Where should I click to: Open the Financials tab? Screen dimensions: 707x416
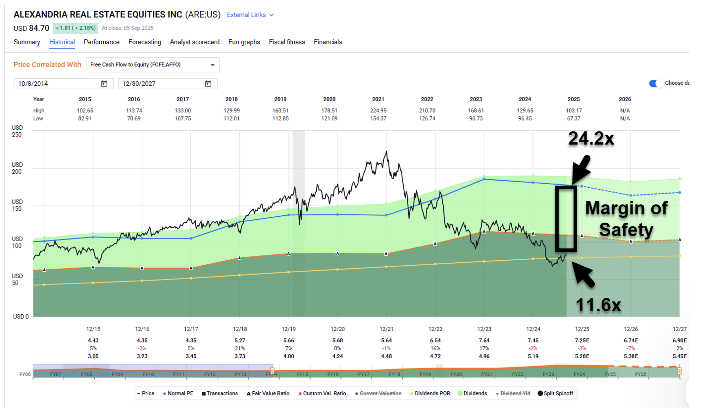pos(328,42)
